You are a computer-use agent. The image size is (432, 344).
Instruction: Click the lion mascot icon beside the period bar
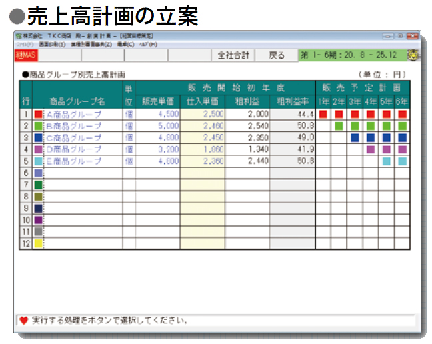tap(413, 55)
